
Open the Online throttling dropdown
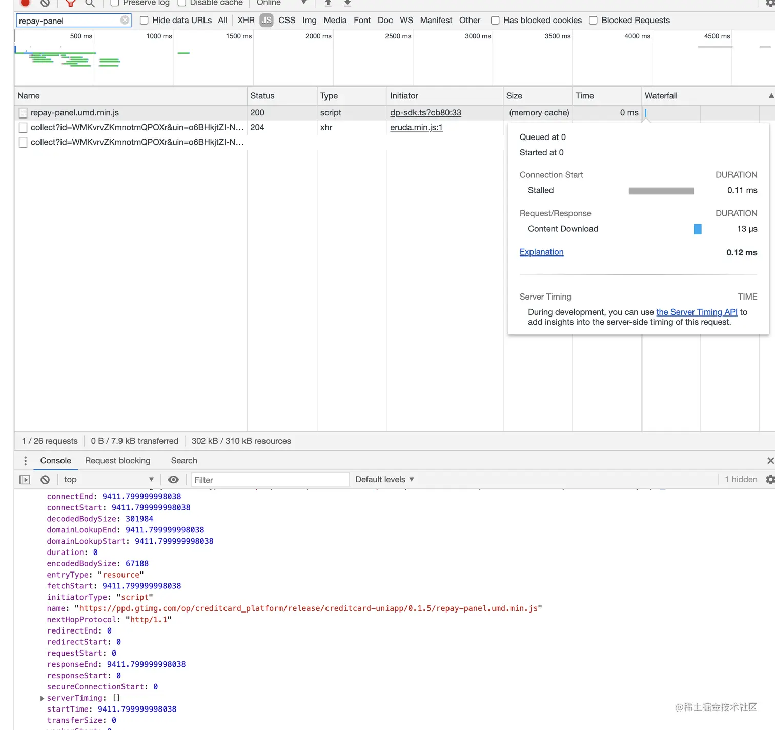click(x=281, y=3)
